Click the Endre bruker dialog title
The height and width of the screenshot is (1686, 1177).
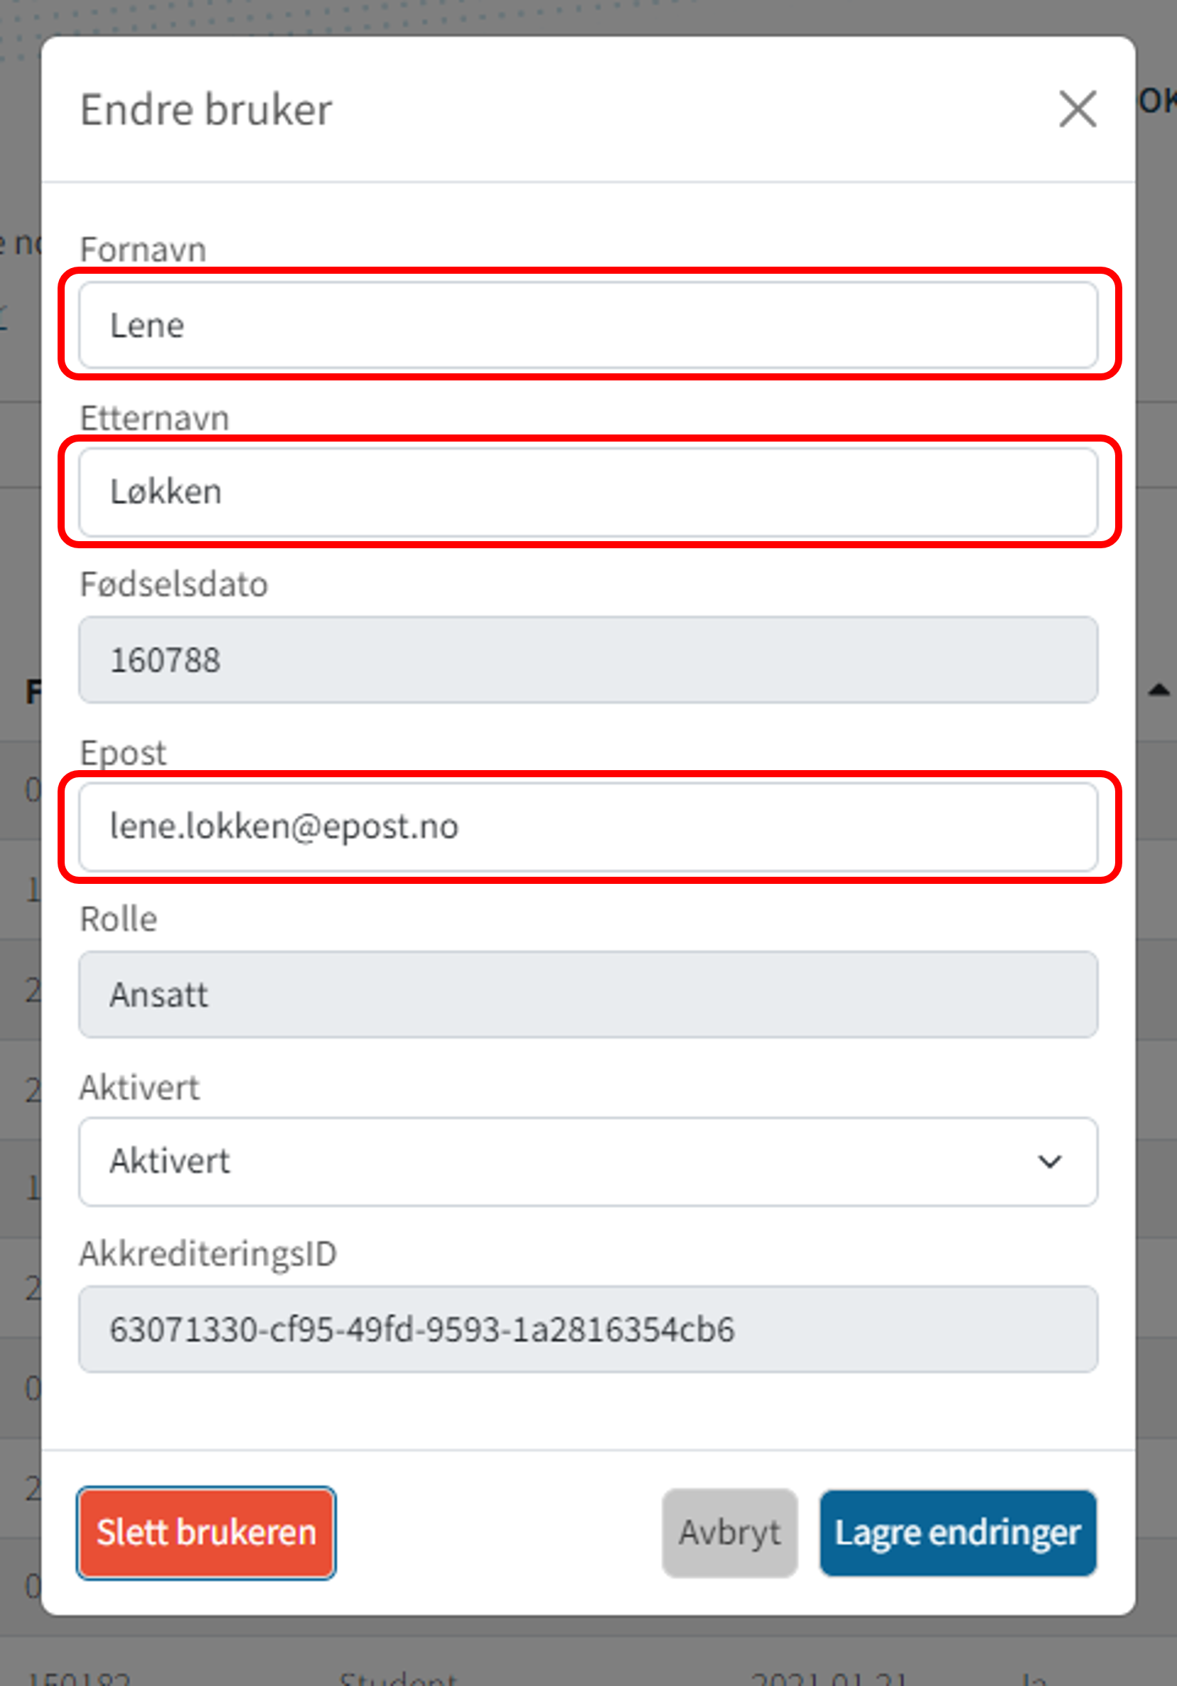point(206,110)
